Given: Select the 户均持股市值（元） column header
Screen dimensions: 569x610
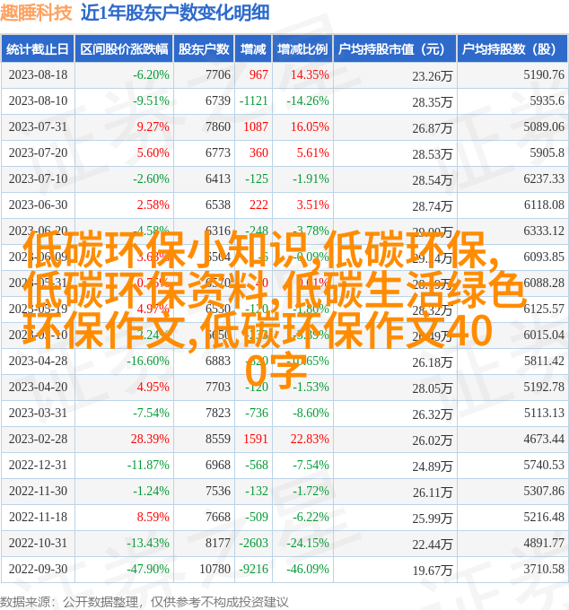Looking at the screenshot, I should point(395,49).
